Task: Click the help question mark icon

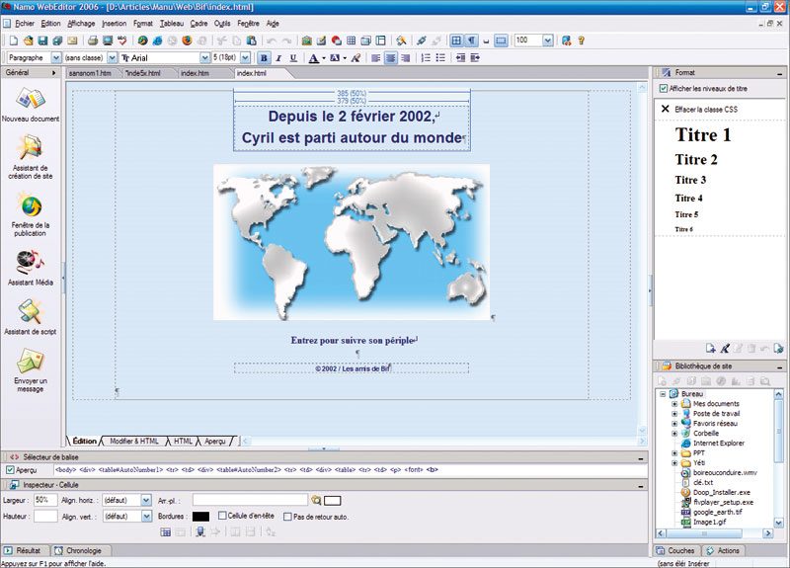Action: click(x=582, y=41)
